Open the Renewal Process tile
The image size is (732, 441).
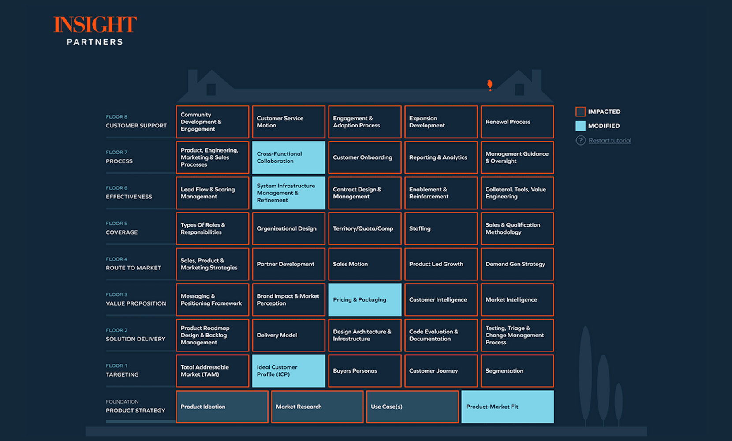pos(517,122)
